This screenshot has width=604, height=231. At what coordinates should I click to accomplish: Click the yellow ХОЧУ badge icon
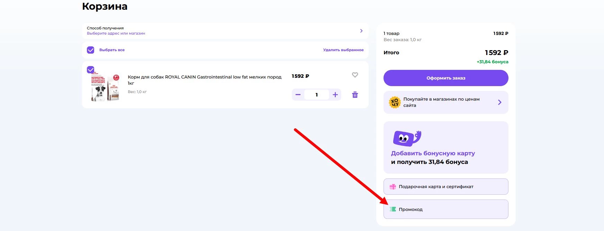395,102
